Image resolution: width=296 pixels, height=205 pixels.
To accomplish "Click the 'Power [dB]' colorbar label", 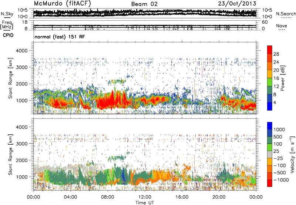I will pos(282,78).
